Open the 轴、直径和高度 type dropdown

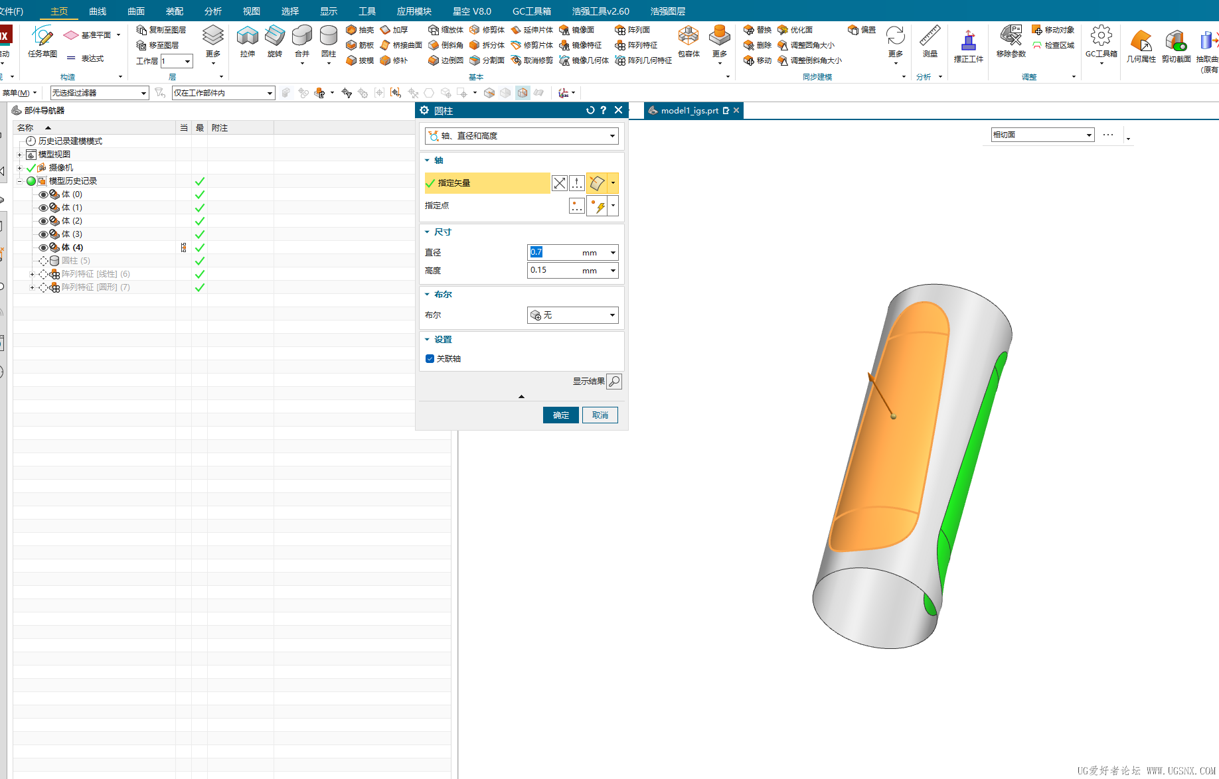pos(522,136)
